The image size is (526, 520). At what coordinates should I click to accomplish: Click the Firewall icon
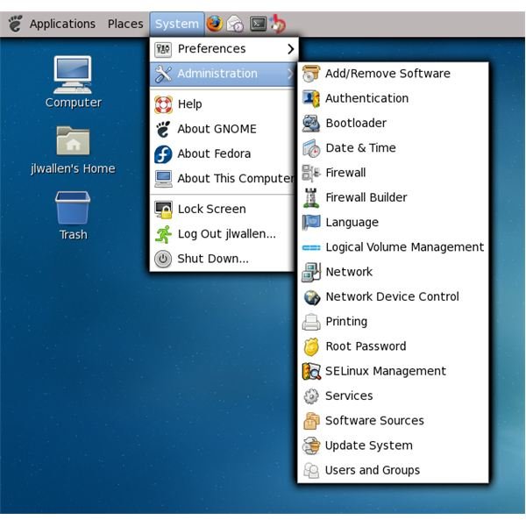[311, 173]
